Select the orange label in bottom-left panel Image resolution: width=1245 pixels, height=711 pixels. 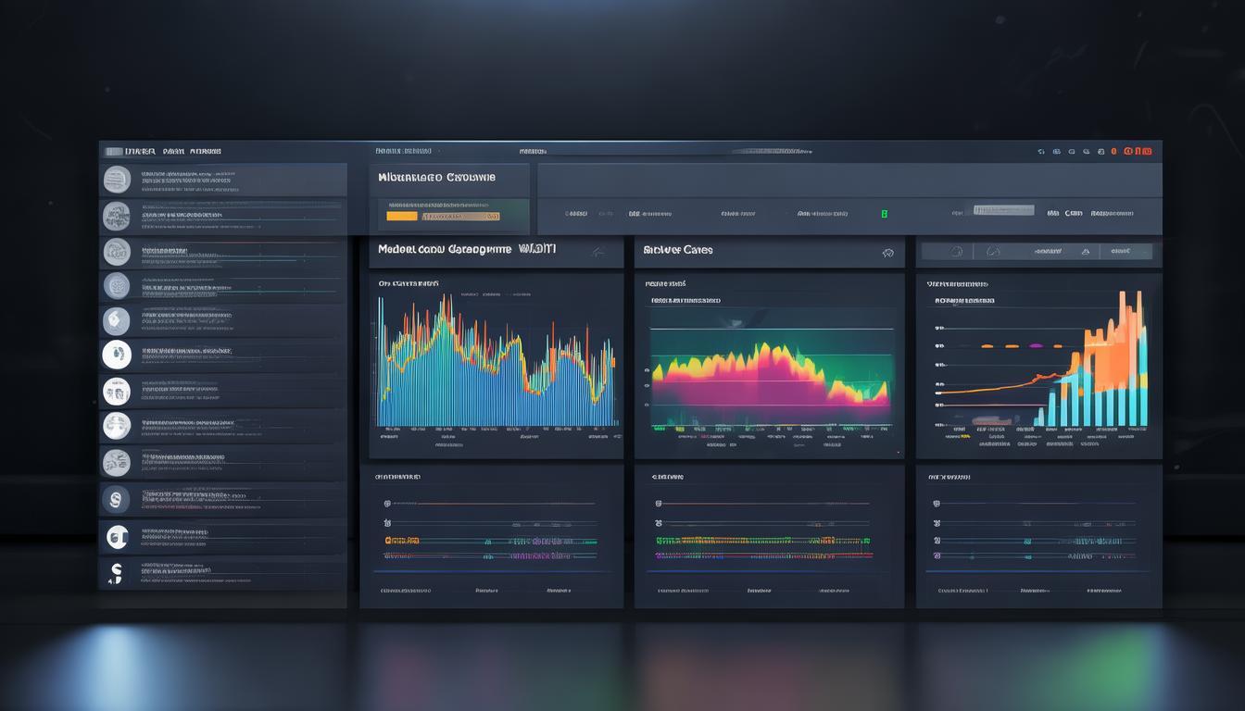coord(401,540)
